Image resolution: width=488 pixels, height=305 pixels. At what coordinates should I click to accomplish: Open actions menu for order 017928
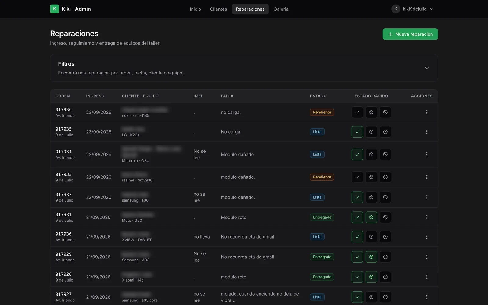(x=427, y=277)
